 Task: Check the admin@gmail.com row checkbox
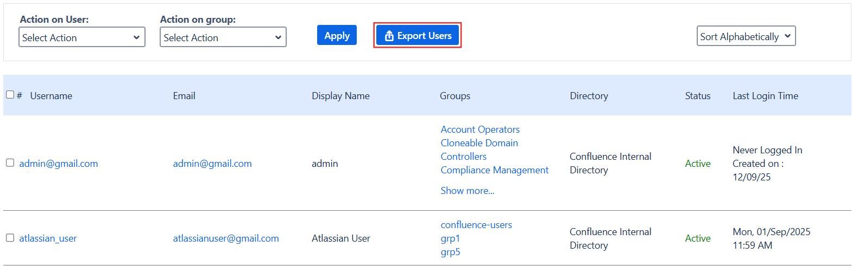click(x=10, y=163)
